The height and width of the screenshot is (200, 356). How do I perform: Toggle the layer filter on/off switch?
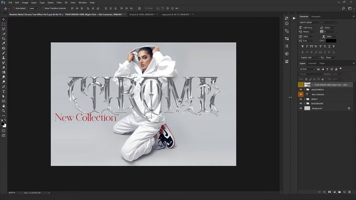340,69
